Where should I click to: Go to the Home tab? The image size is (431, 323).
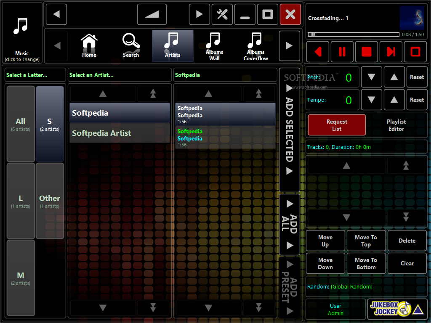click(89, 45)
